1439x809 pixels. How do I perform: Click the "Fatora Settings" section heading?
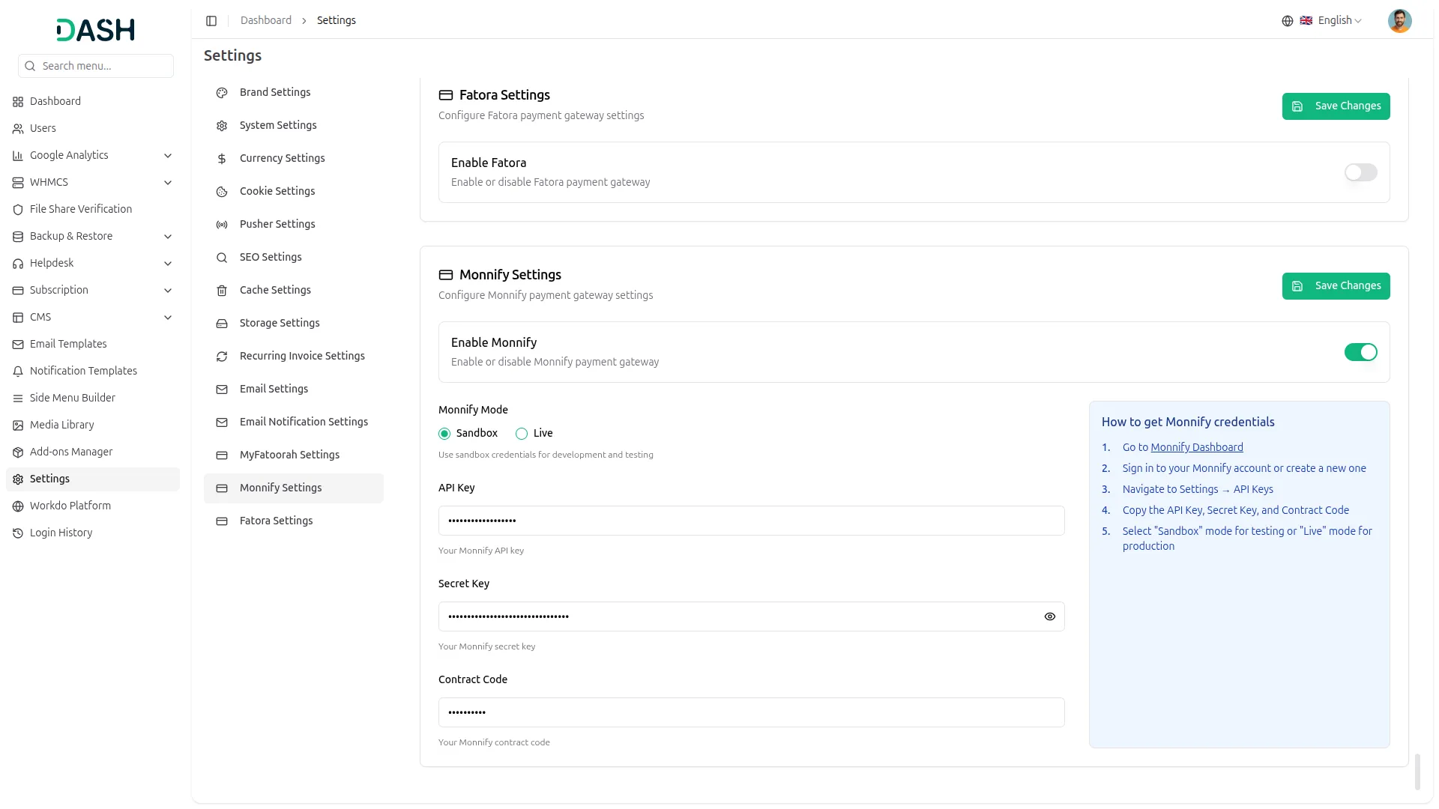(x=504, y=95)
